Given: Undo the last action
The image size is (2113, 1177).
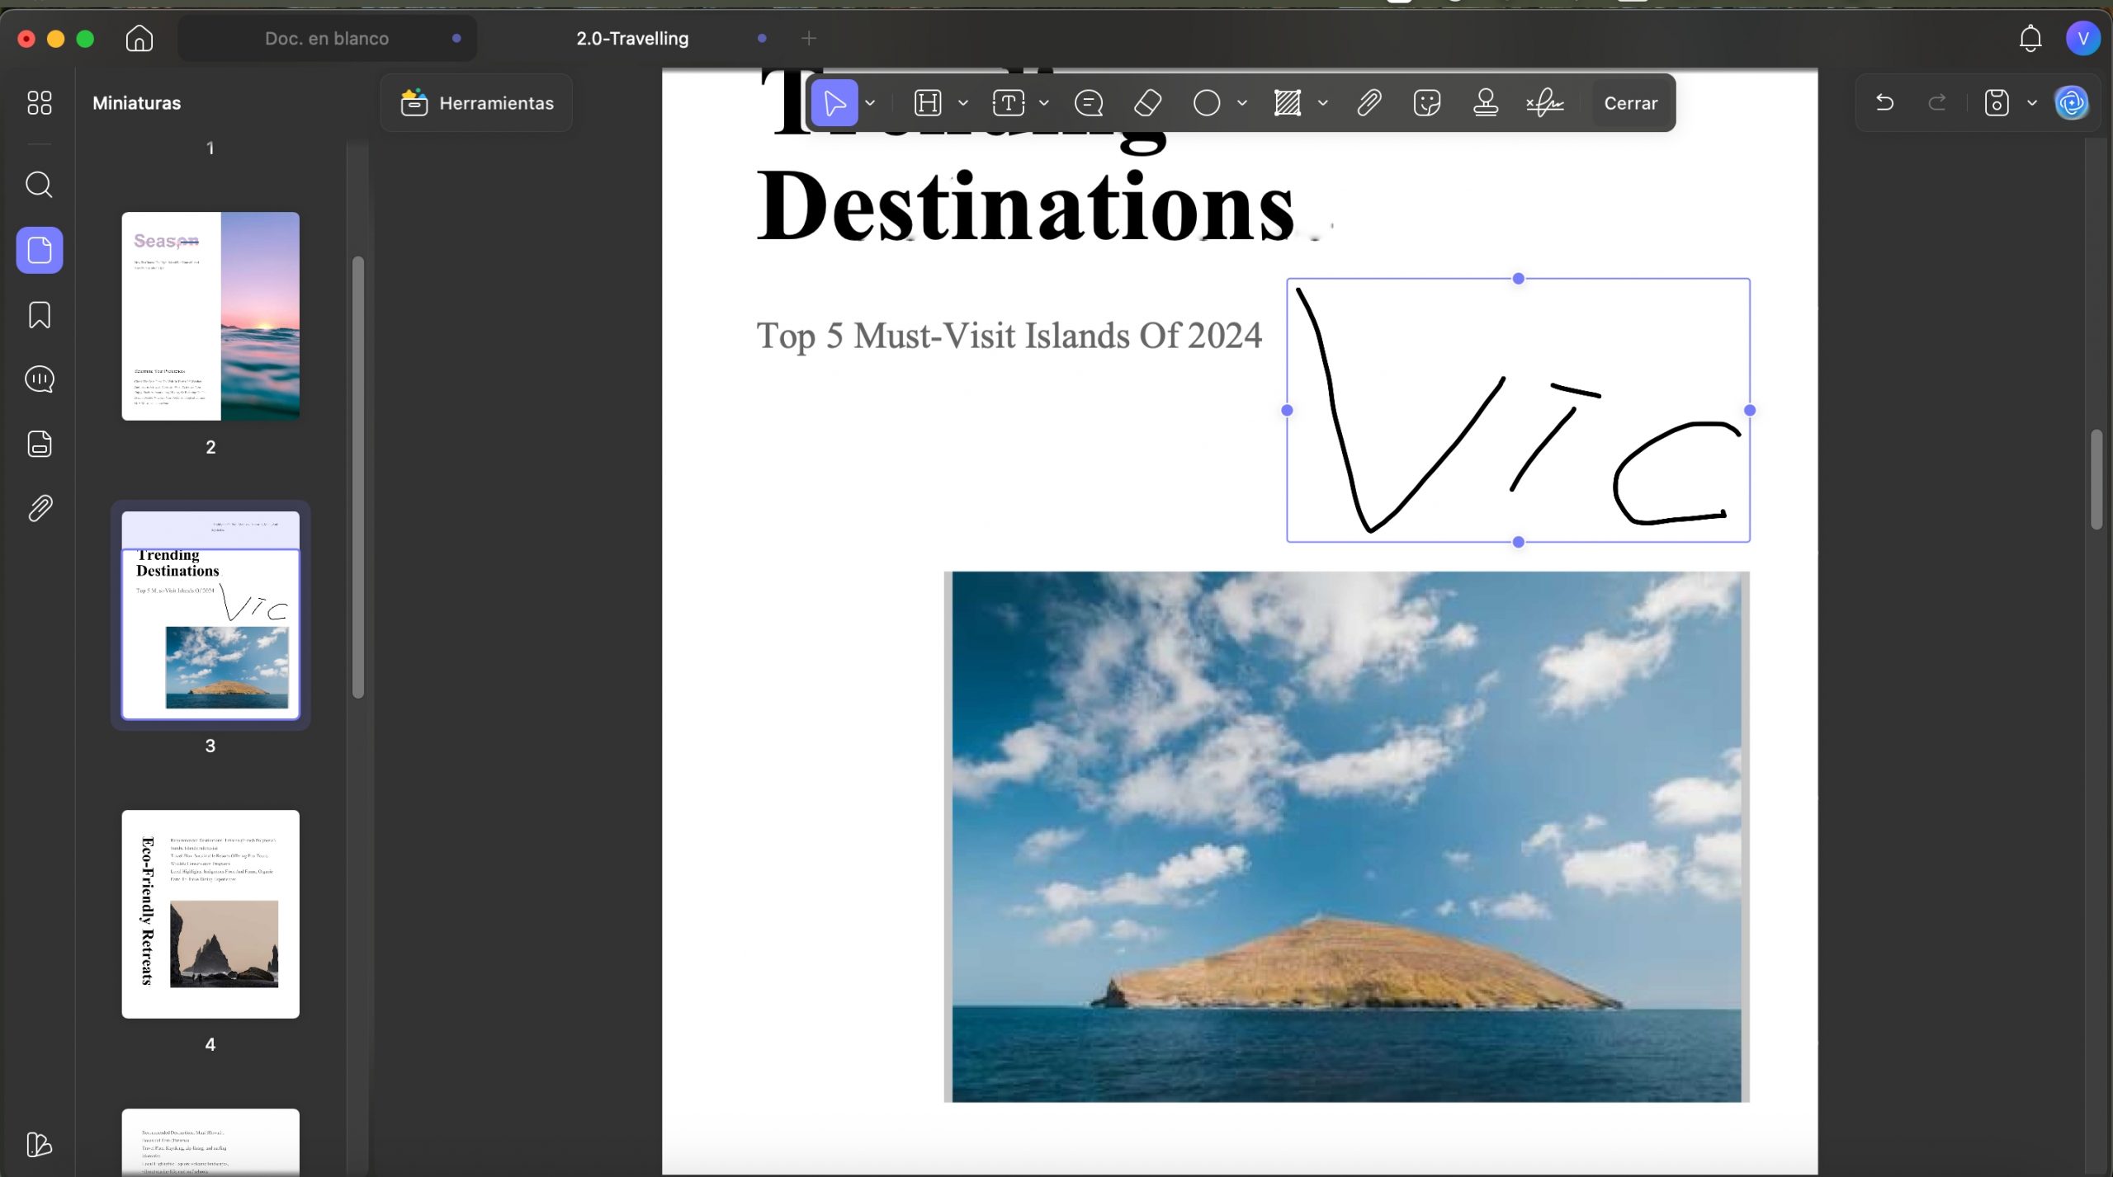Looking at the screenshot, I should pos(1884,103).
